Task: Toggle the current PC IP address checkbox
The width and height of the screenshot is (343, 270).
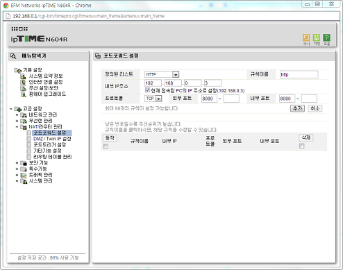Action: pos(147,90)
